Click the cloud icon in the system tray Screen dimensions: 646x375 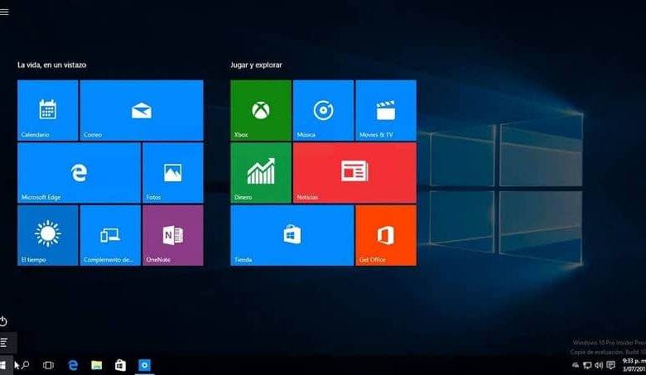coord(576,365)
